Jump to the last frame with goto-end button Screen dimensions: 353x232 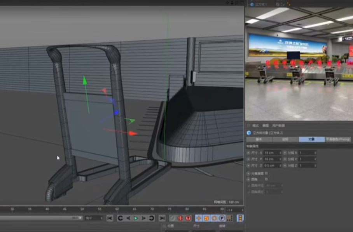click(162, 218)
